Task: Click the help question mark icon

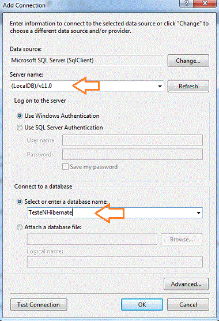Action: pos(186,3)
